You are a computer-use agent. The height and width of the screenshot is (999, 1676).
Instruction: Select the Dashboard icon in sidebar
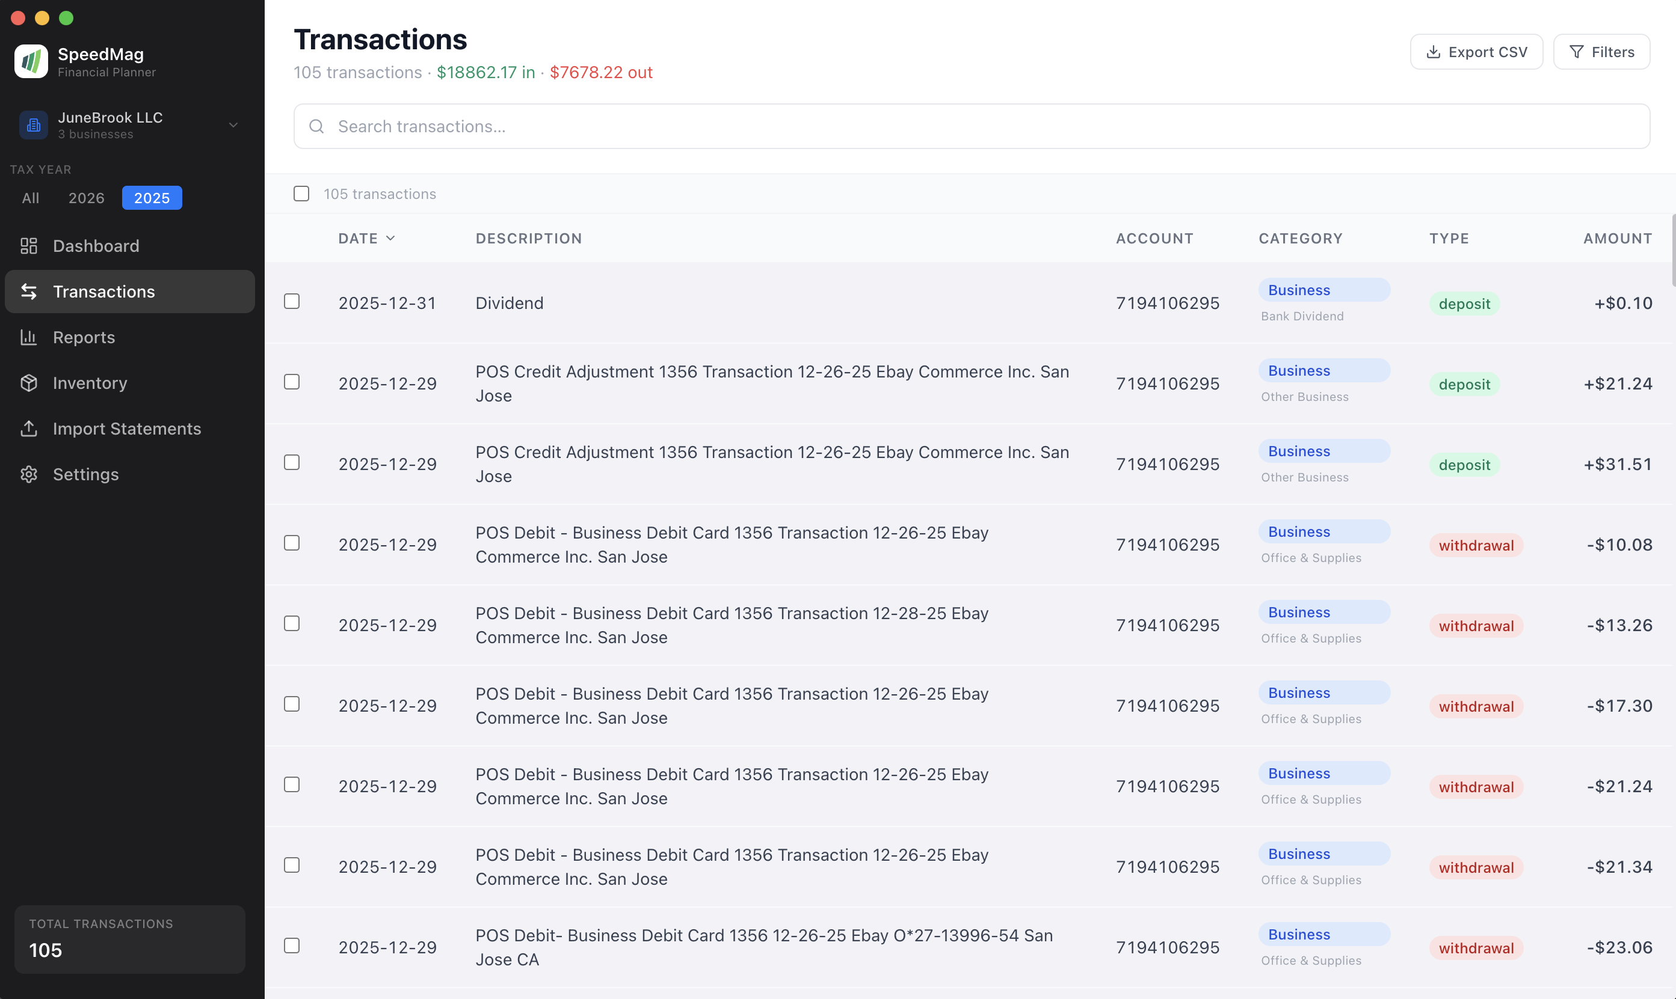[x=28, y=246]
